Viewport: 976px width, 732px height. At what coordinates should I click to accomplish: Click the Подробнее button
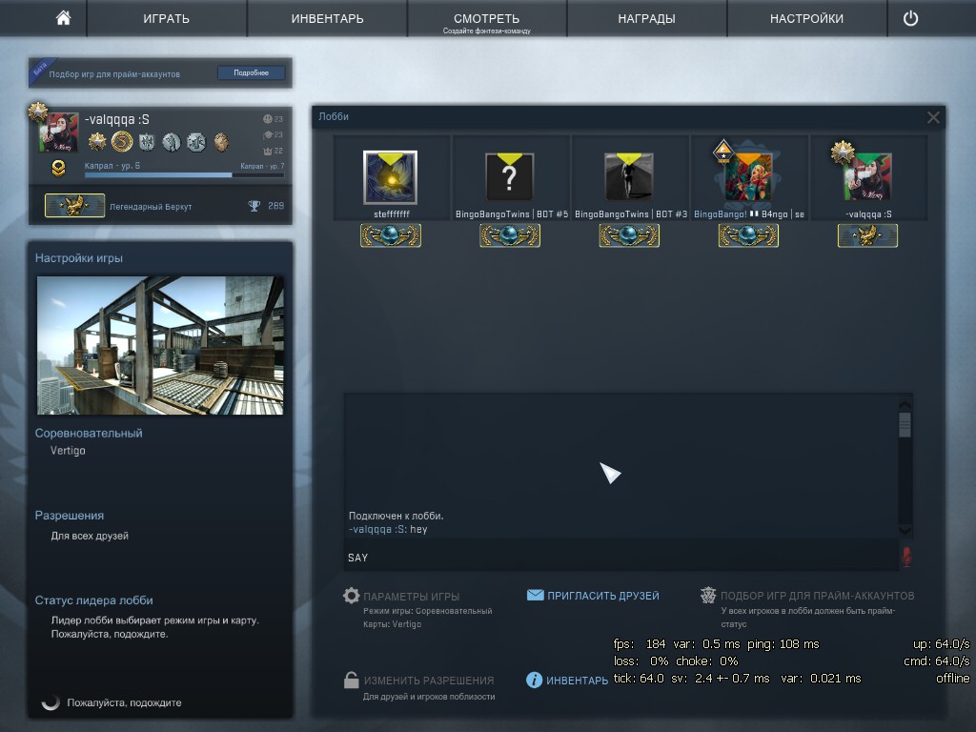coord(252,72)
